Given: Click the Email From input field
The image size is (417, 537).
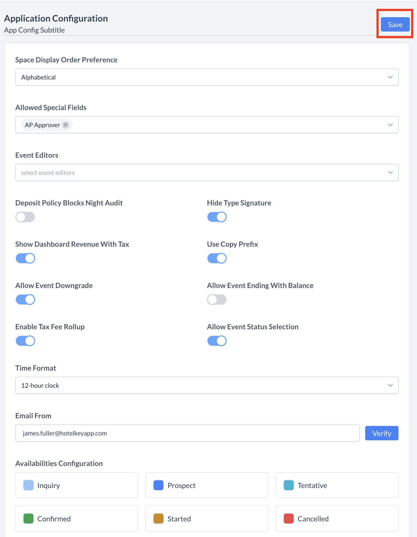Looking at the screenshot, I should coord(180,433).
